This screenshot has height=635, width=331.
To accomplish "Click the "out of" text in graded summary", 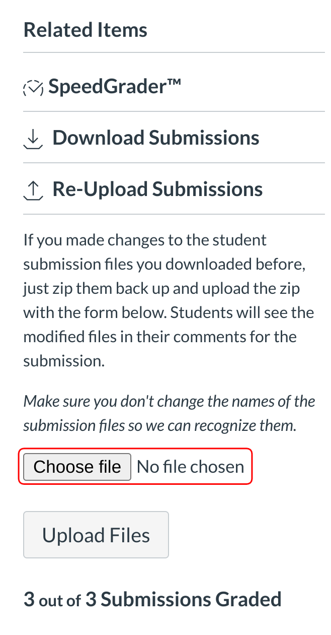I will (x=60, y=600).
